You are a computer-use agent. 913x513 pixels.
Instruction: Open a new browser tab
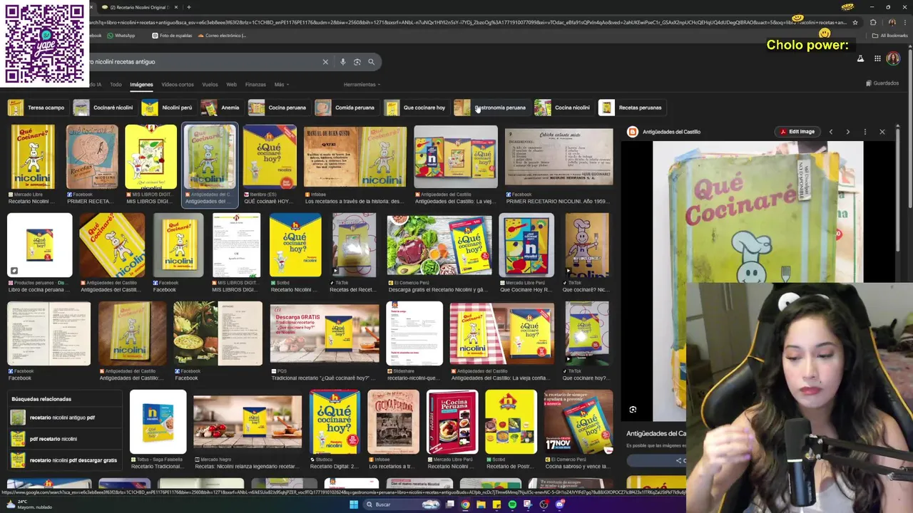pyautogui.click(x=188, y=7)
